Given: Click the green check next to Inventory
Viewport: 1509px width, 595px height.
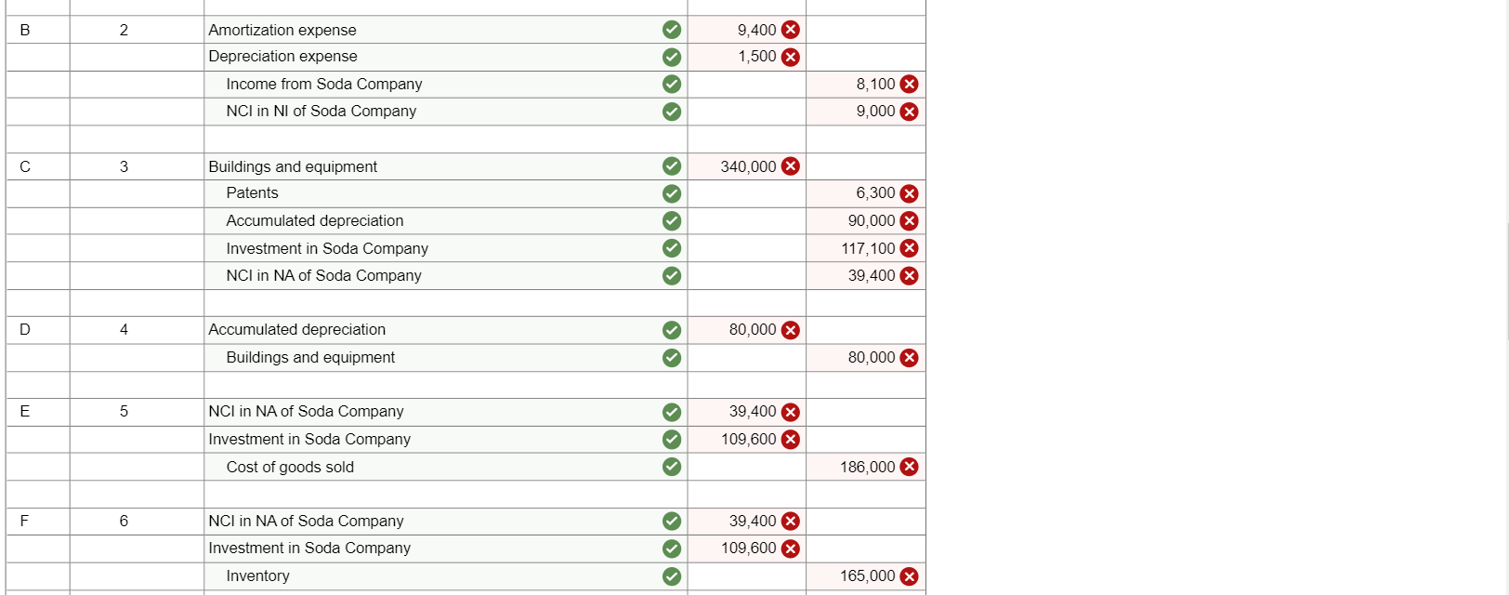Looking at the screenshot, I should 672,575.
